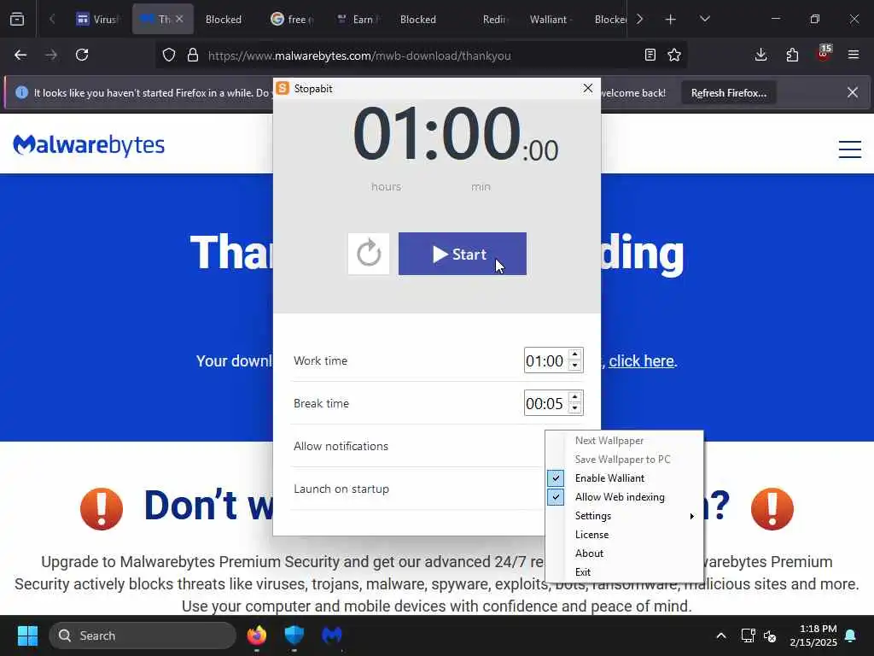Reload the current page
This screenshot has height=656, width=874.
pyautogui.click(x=82, y=55)
